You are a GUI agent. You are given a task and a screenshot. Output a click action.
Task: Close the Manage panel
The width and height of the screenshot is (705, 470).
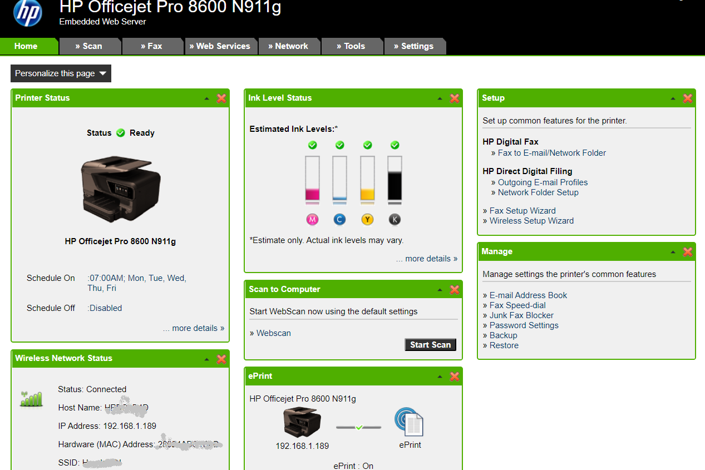pyautogui.click(x=688, y=252)
